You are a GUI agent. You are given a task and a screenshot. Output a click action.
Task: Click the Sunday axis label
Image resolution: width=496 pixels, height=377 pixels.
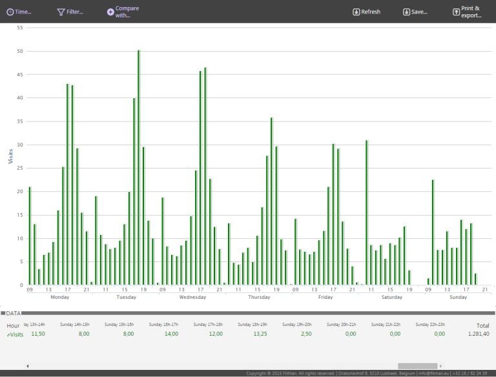[x=459, y=297]
